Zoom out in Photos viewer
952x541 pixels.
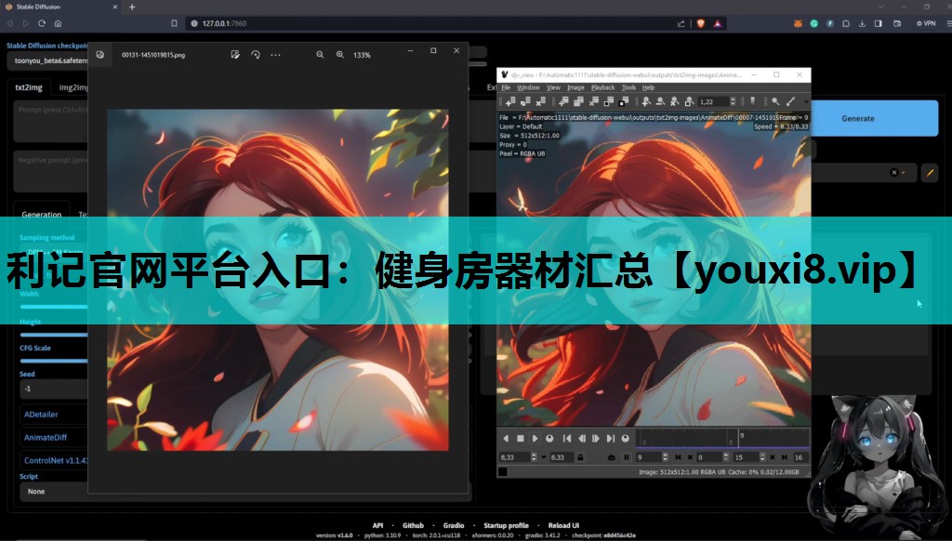tap(320, 55)
